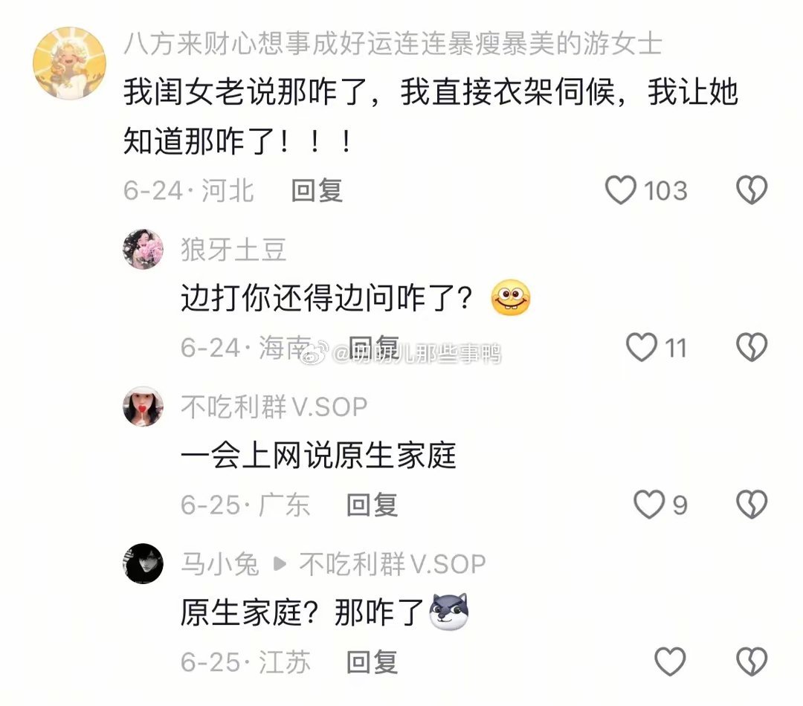
Task: Open replied-to user 不吃利群V.SOP after arrow
Action: pyautogui.click(x=393, y=564)
